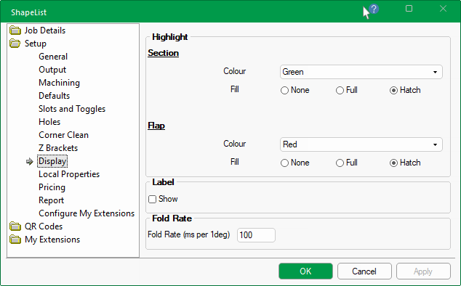Open the Corner Clean settings page
Image resolution: width=461 pixels, height=286 pixels.
coord(63,135)
